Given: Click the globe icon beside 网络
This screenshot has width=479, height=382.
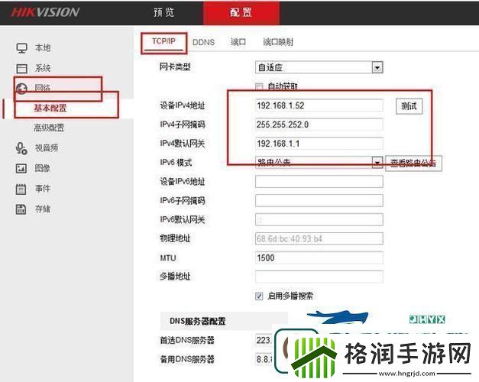Looking at the screenshot, I should point(21,89).
